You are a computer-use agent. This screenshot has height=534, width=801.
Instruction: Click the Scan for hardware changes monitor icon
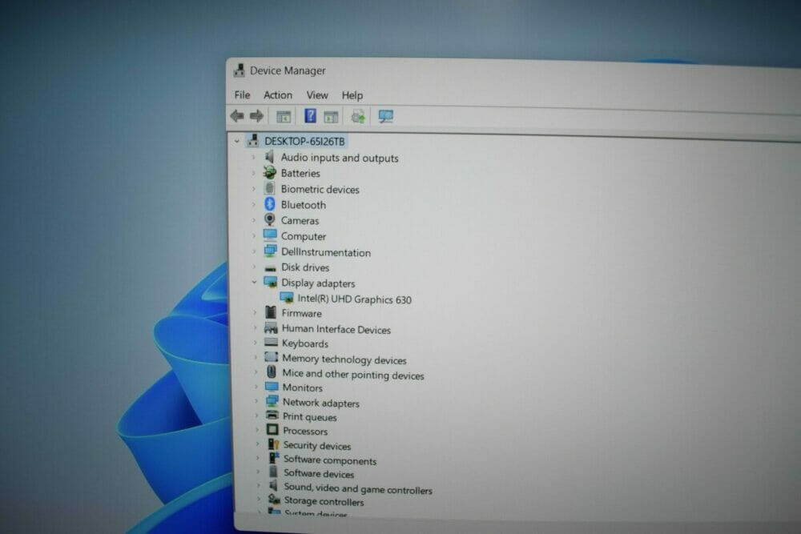click(386, 116)
